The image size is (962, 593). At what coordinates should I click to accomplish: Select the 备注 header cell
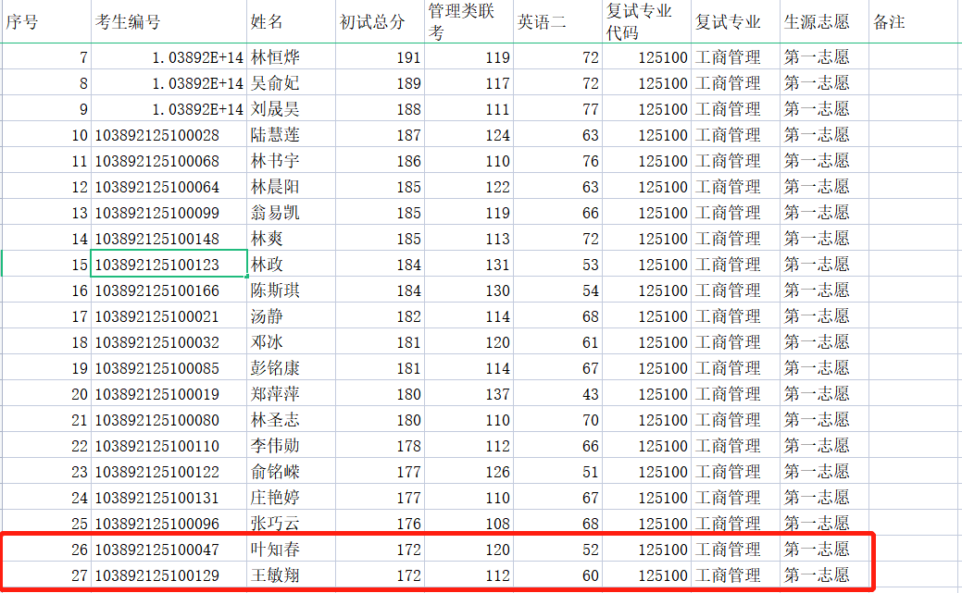pos(915,22)
